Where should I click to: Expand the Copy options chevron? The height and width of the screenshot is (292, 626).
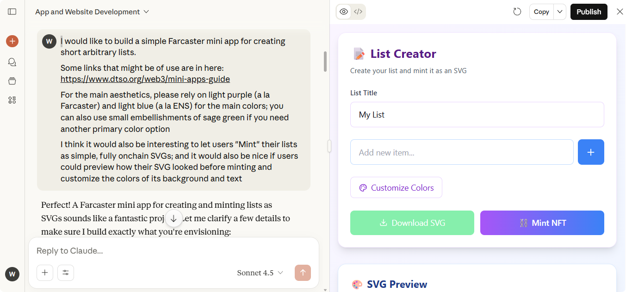pos(560,12)
